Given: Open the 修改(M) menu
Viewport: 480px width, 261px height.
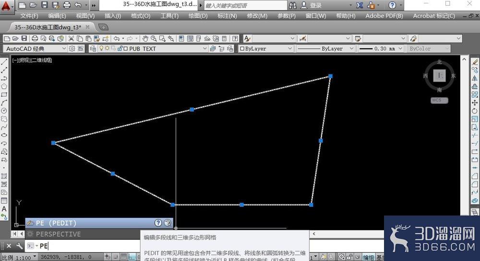Looking at the screenshot, I should coord(257,16).
